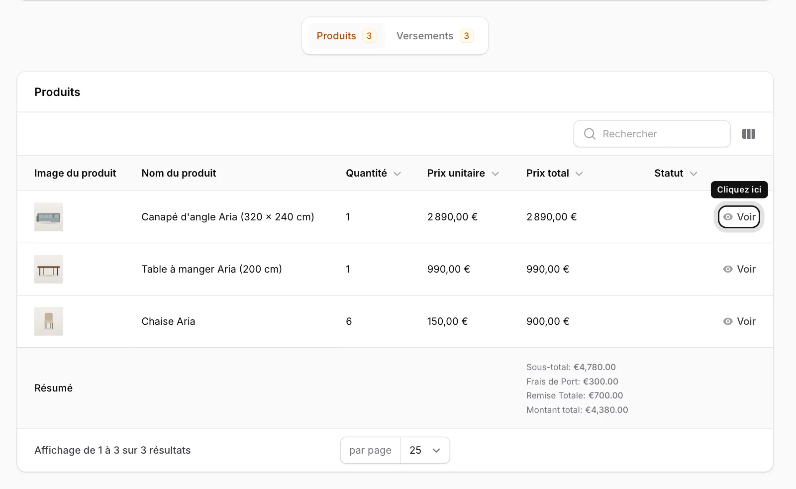Toggle table columns with the columns icon
Viewport: 796px width, 489px height.
pos(748,134)
